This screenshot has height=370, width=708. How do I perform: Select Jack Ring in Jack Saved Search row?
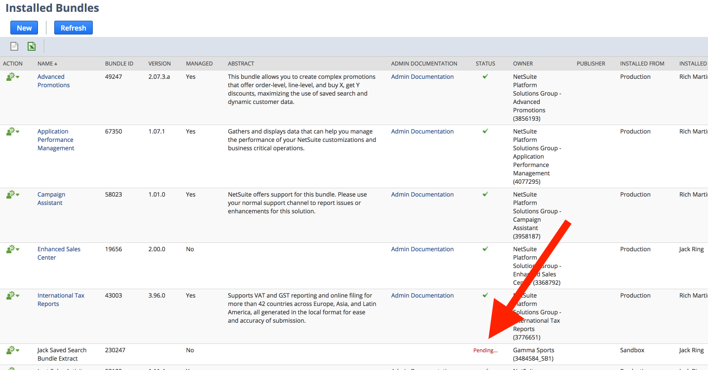(x=692, y=350)
